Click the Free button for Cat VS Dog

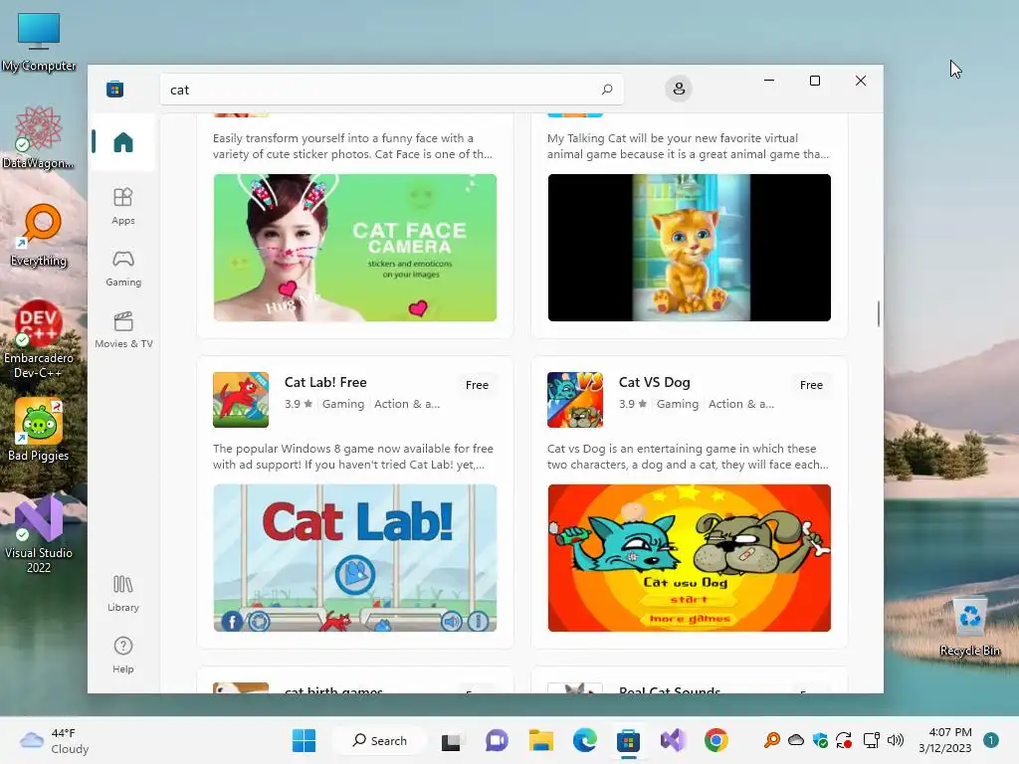tap(811, 385)
